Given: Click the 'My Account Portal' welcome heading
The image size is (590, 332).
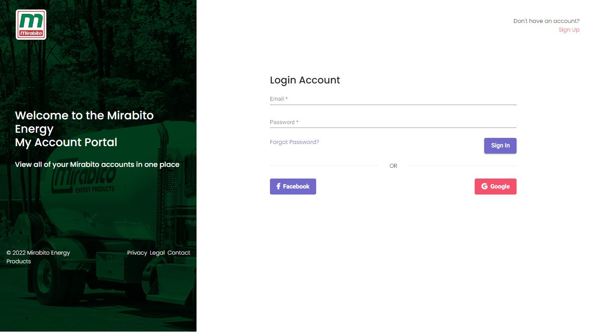Looking at the screenshot, I should [x=66, y=142].
